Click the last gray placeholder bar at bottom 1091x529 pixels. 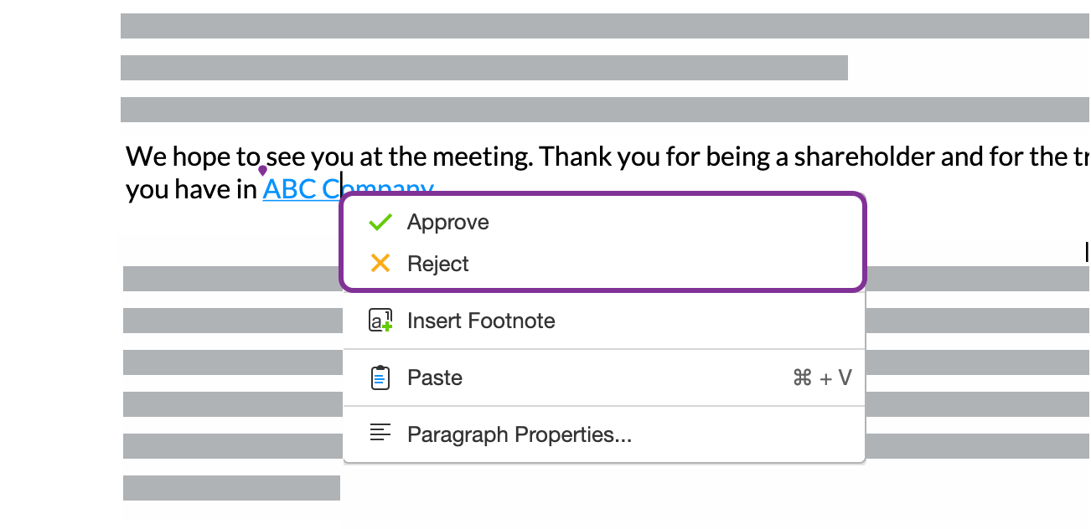click(231, 487)
